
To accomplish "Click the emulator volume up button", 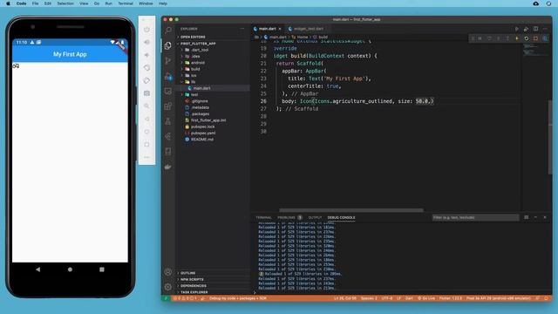I will 147,43.
